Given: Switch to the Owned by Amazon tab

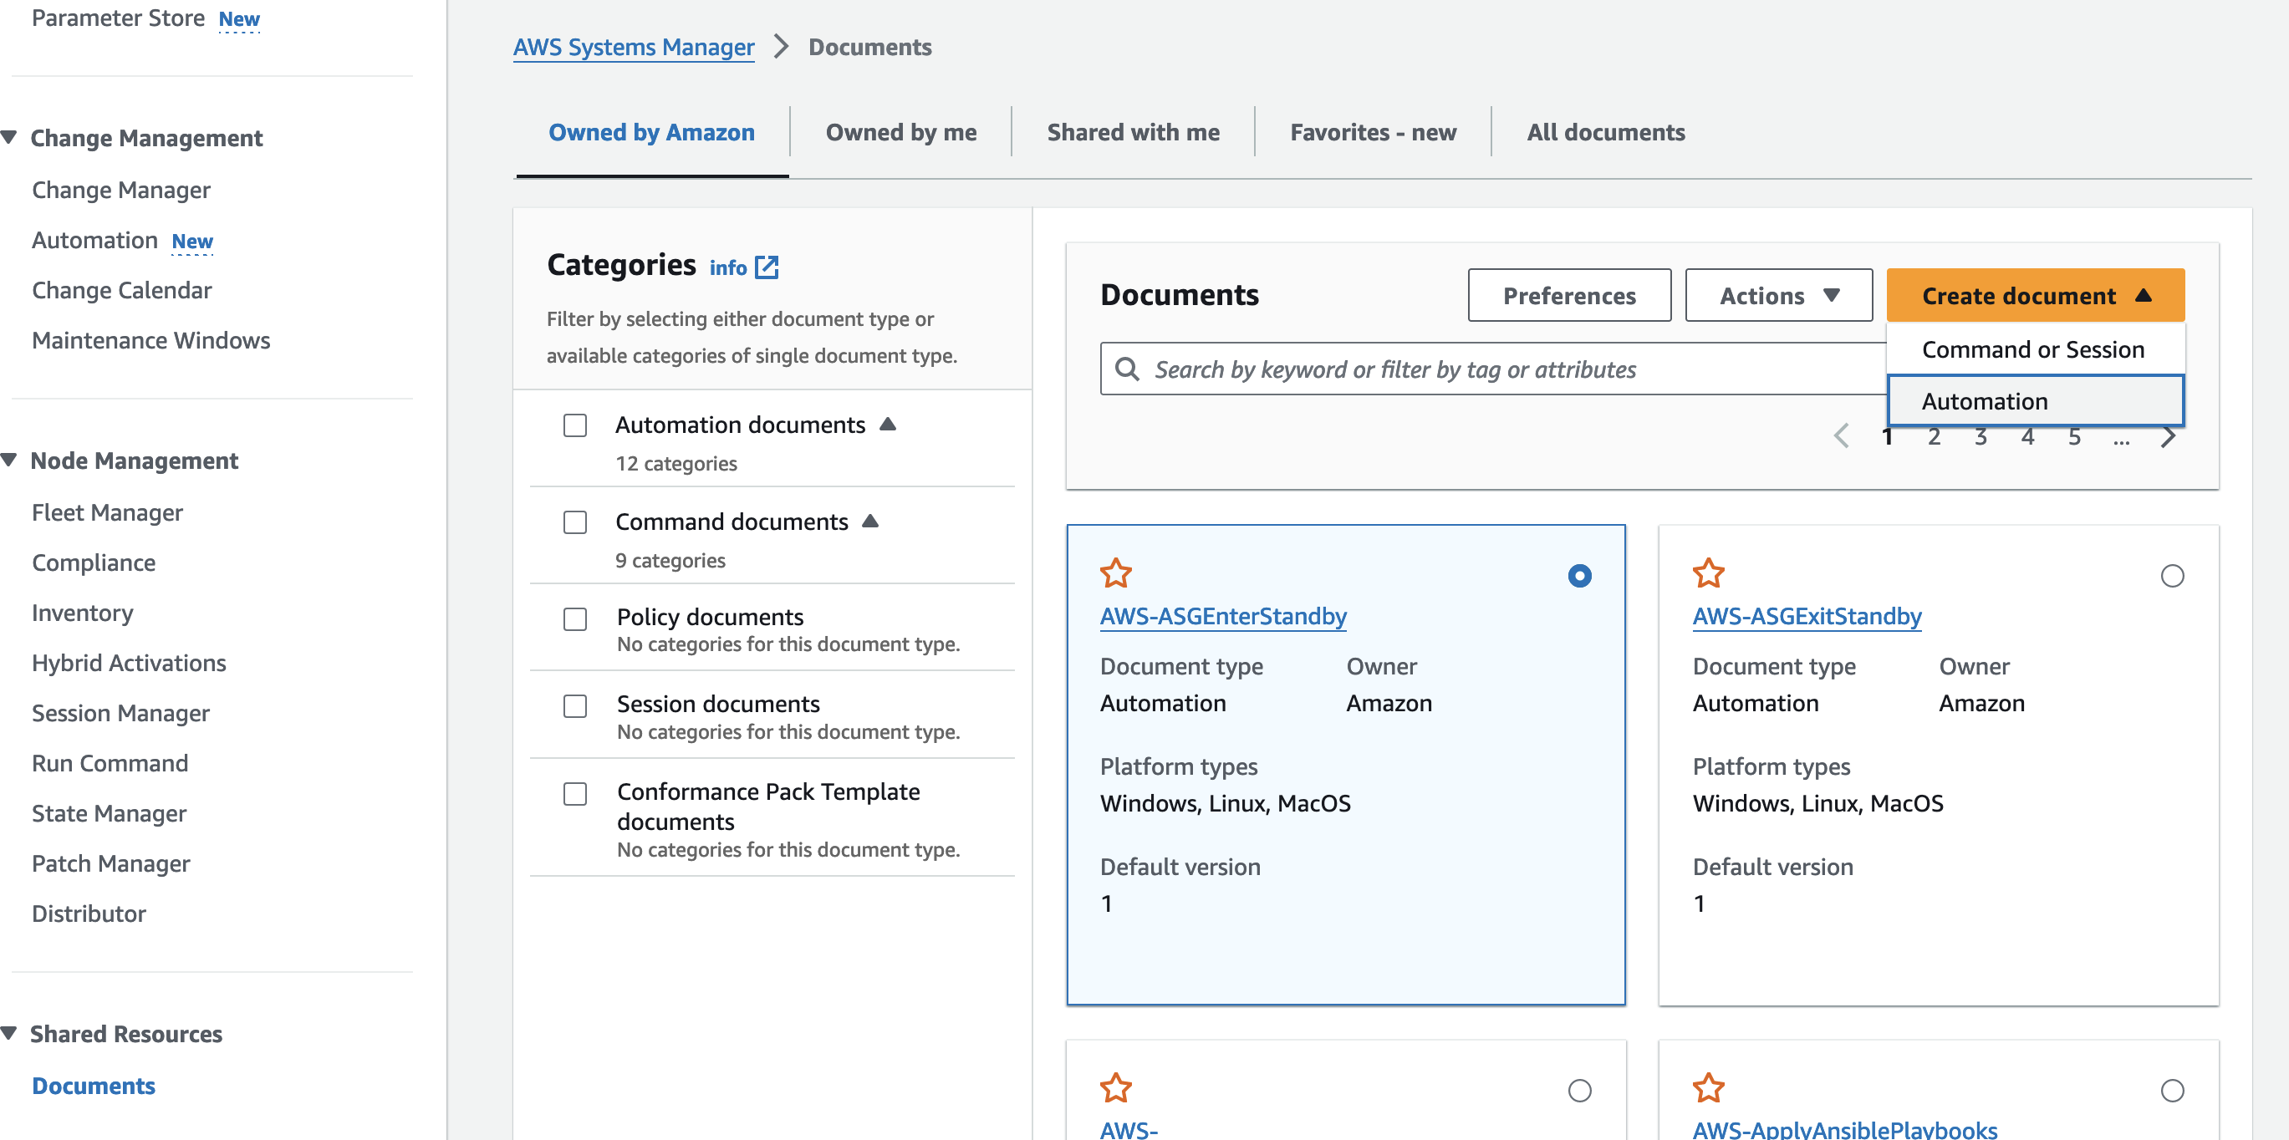Looking at the screenshot, I should 651,132.
